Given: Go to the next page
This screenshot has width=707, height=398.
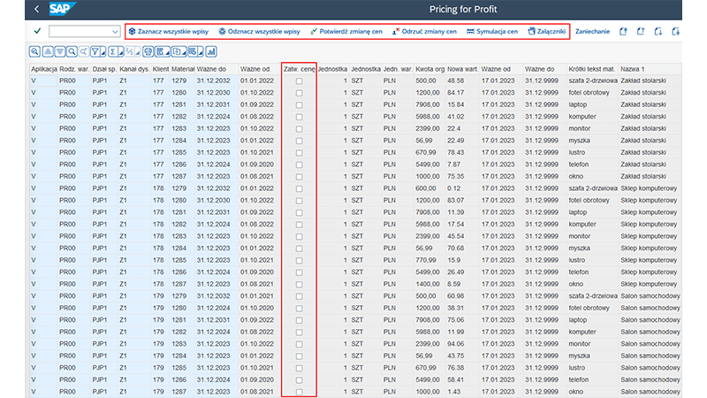Looking at the screenshot, I should point(658,31).
